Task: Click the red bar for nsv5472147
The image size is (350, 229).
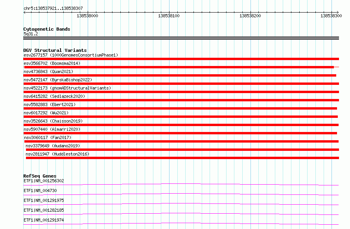Action: pos(181,84)
